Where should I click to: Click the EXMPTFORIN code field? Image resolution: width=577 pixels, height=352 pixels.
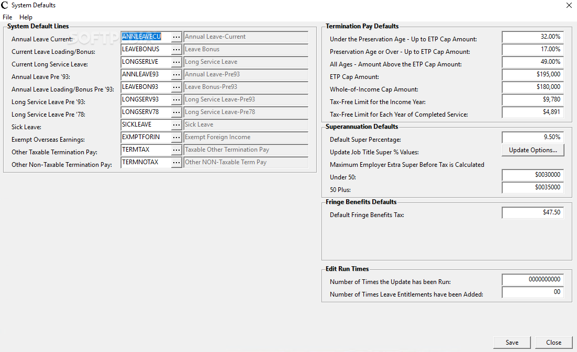point(146,137)
